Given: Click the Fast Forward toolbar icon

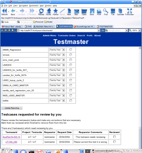Looking at the screenshot, I should (x=32, y=12).
